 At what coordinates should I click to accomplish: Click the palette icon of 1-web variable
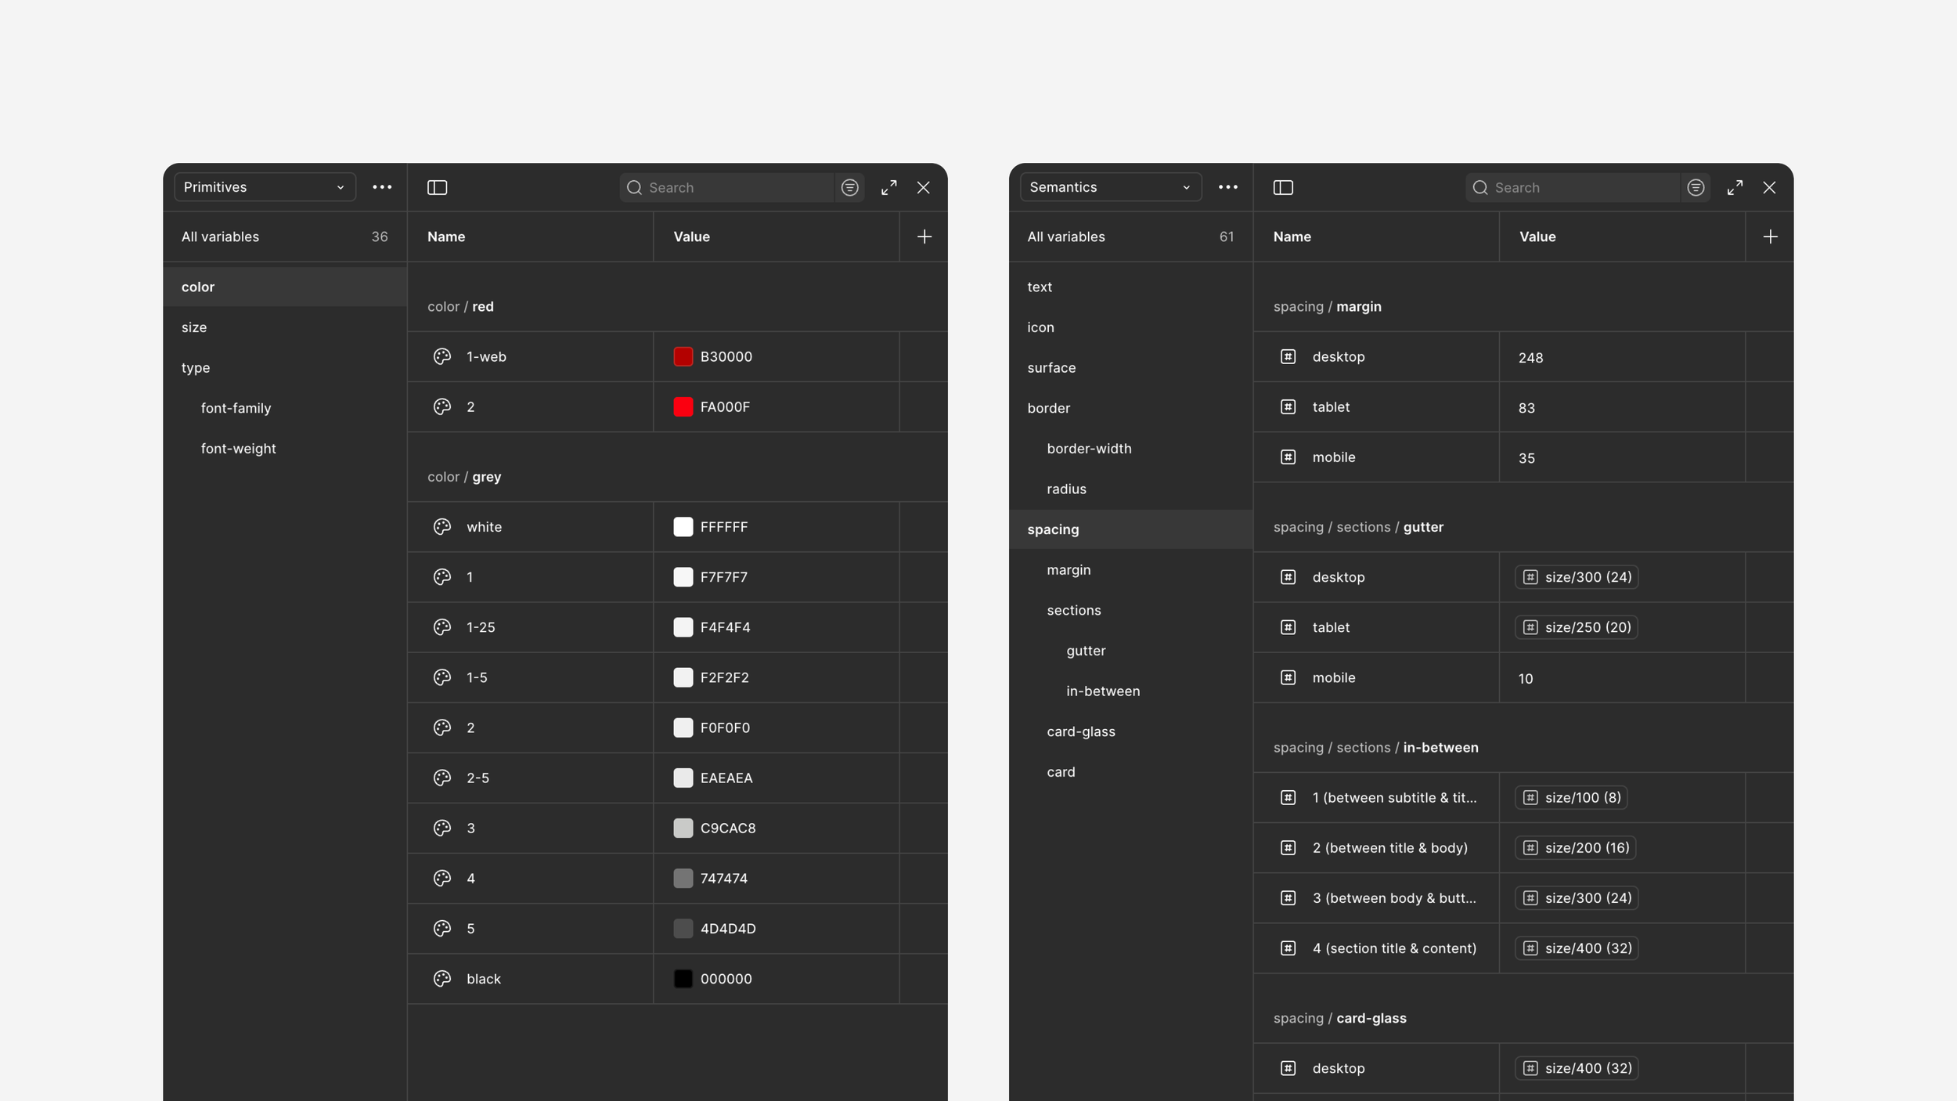442,356
